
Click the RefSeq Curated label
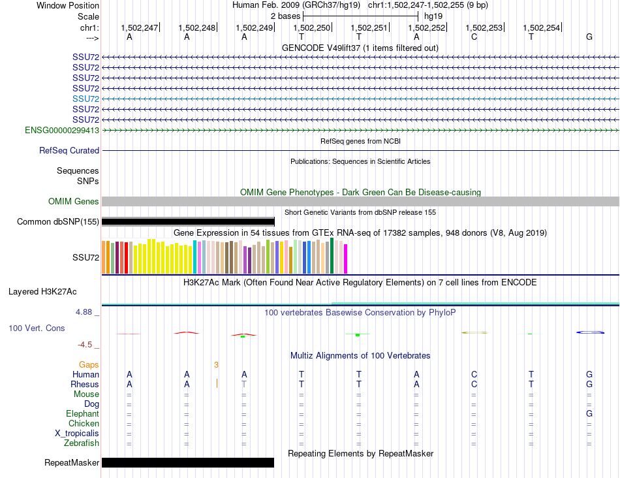pos(69,151)
